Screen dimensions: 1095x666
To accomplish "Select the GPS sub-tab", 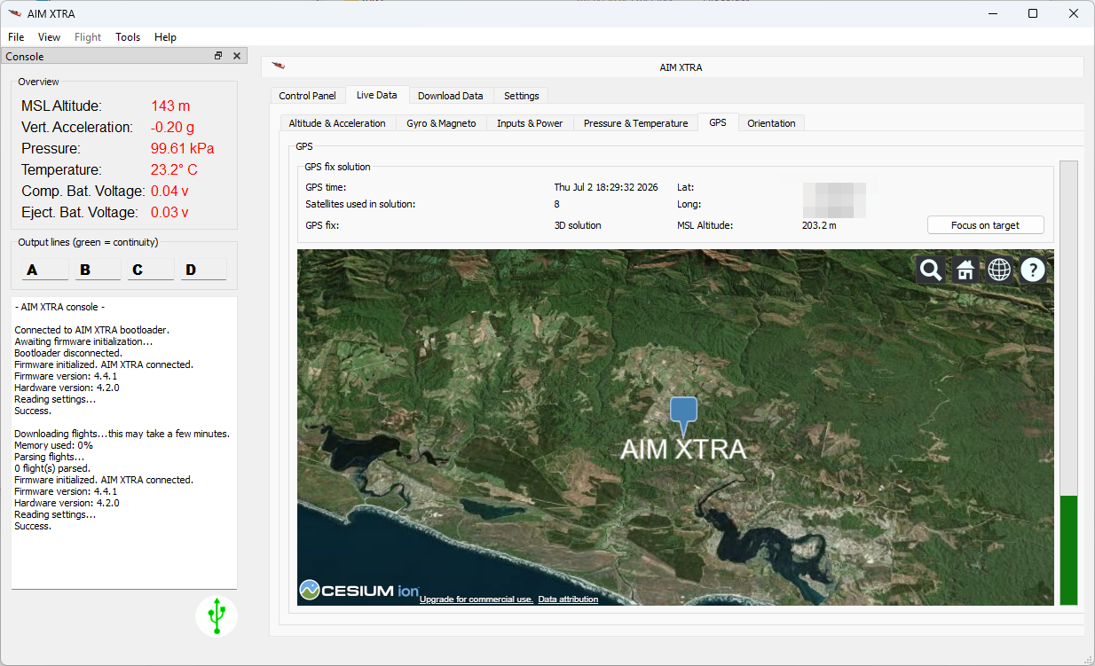I will click(x=717, y=122).
